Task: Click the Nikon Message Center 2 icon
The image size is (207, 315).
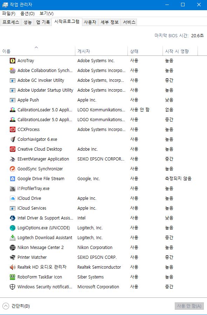Action: click(12, 248)
